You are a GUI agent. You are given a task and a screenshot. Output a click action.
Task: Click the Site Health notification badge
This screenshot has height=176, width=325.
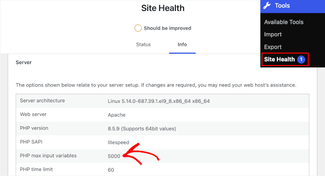point(301,59)
